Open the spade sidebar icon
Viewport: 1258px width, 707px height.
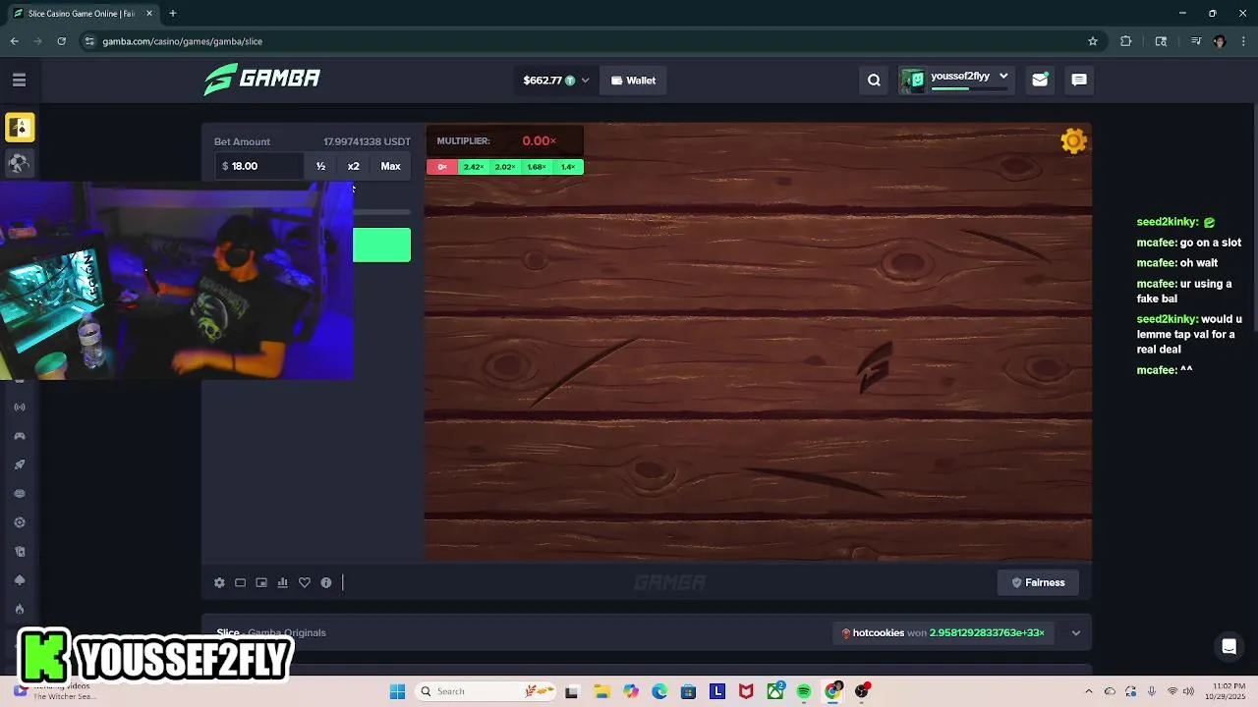tap(20, 580)
